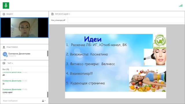This screenshot has height=104, width=185.
Task: Click slide line 'Худеющая страничка'
Action: [x=87, y=83]
